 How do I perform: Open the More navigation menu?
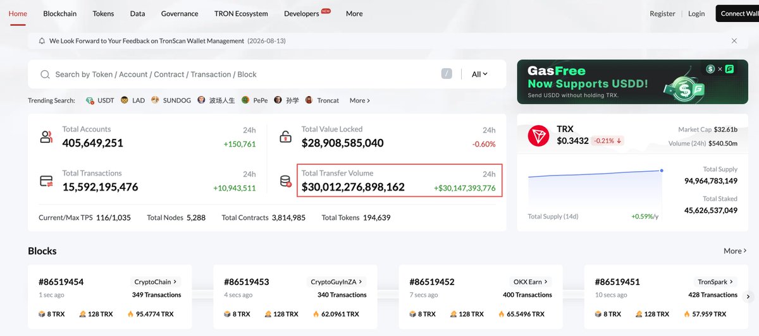point(354,13)
